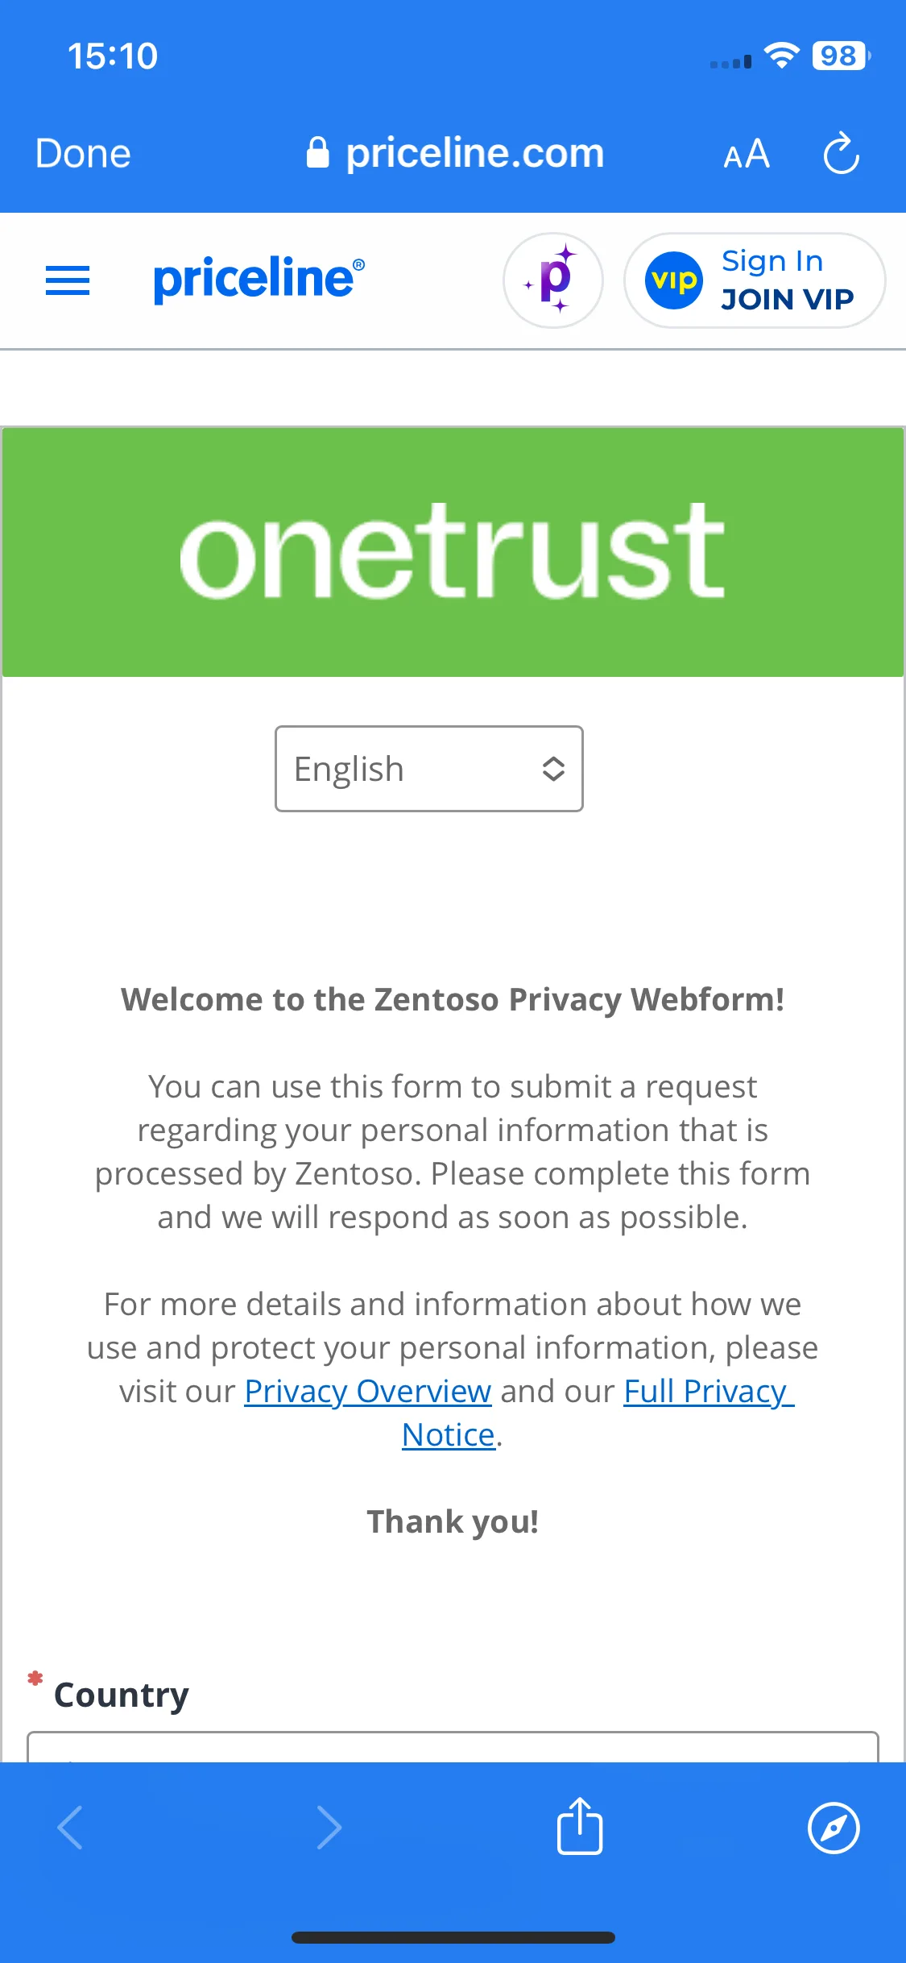This screenshot has width=906, height=1963.
Task: Tap the VIP badge icon
Action: click(674, 280)
